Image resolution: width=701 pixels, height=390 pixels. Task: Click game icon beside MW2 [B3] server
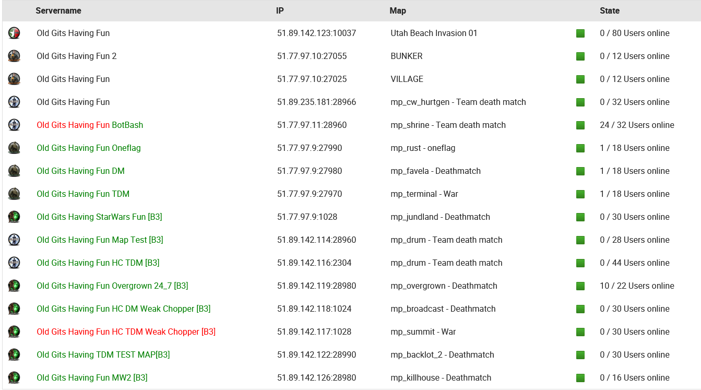click(x=14, y=378)
